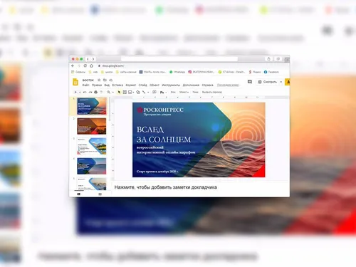Star the ВОСТОК presentation
Image resolution: width=356 pixels, height=267 pixels.
pyautogui.click(x=99, y=80)
